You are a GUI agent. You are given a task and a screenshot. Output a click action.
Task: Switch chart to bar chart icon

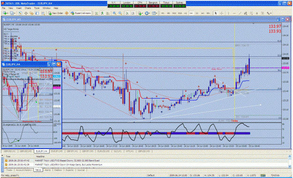(97, 13)
